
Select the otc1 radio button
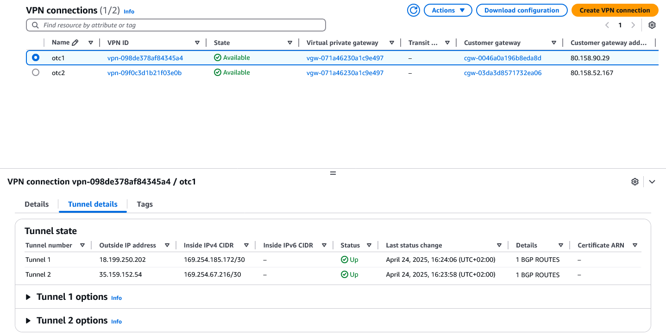coord(36,58)
